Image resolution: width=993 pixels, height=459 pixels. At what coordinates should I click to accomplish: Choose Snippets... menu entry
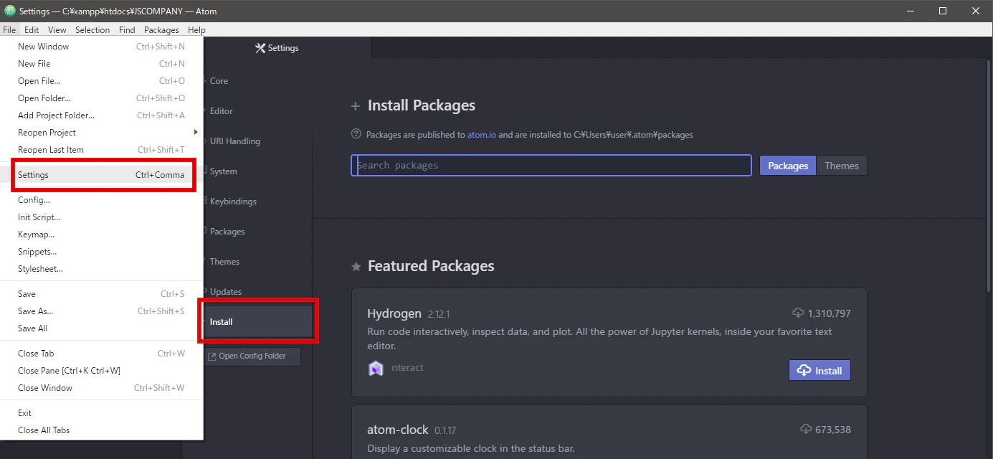pyautogui.click(x=102, y=252)
